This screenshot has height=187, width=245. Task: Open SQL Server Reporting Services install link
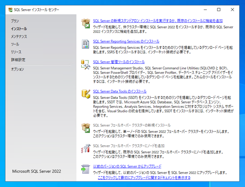[126, 41]
